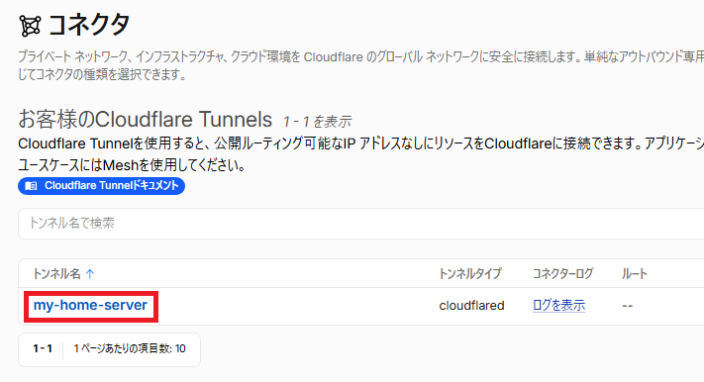Click the ルート column header
The image size is (704, 382).
pyautogui.click(x=635, y=274)
